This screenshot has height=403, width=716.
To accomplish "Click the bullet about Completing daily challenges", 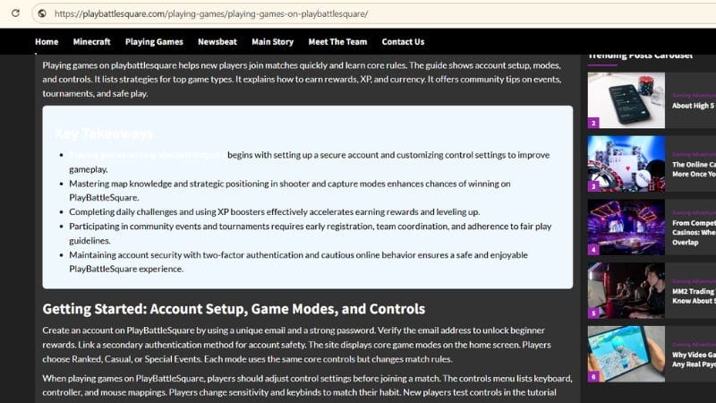I will pos(275,212).
